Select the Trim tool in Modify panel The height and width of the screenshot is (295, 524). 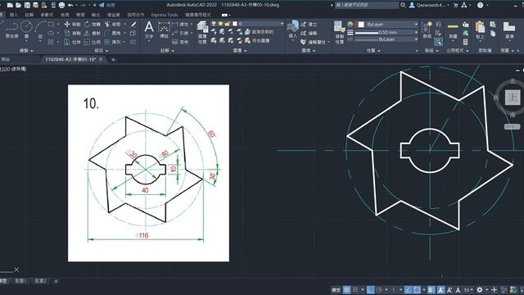point(112,25)
